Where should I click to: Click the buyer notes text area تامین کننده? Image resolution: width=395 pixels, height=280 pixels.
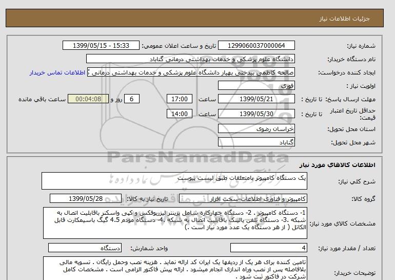[175, 269]
